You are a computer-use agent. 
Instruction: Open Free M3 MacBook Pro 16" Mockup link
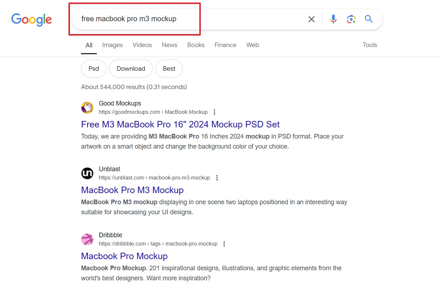tap(180, 124)
